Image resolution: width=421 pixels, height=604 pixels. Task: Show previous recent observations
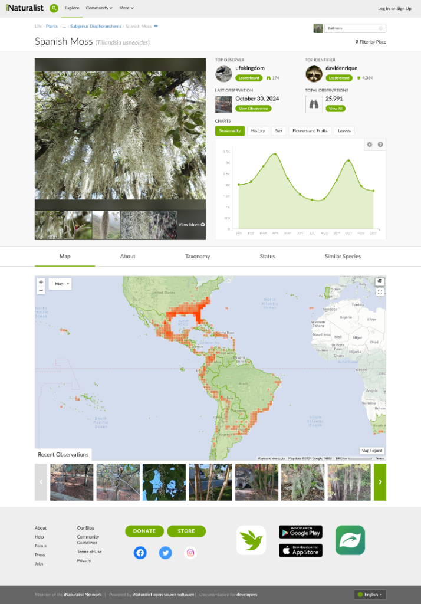41,482
